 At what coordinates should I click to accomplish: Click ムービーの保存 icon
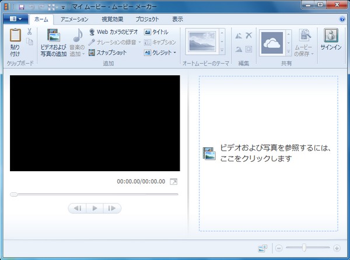click(x=304, y=36)
